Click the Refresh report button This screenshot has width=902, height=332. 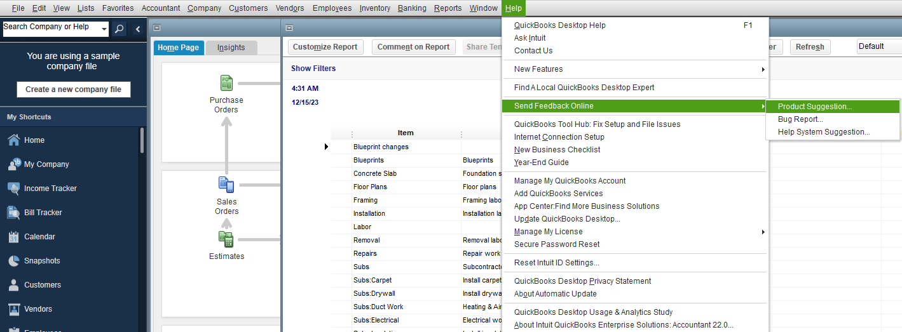810,47
